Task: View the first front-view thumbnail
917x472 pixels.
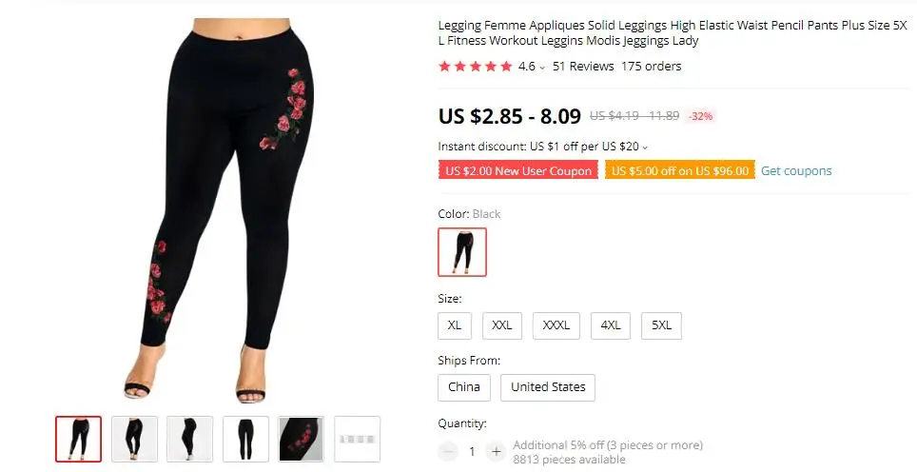Action: coord(78,439)
